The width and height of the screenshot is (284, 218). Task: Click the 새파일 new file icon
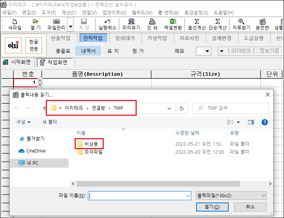coord(15,25)
